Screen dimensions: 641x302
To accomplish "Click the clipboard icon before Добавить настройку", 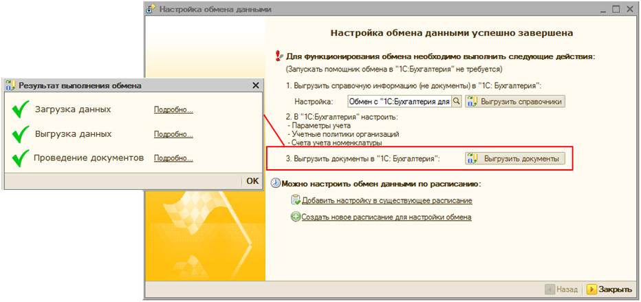I will point(296,200).
